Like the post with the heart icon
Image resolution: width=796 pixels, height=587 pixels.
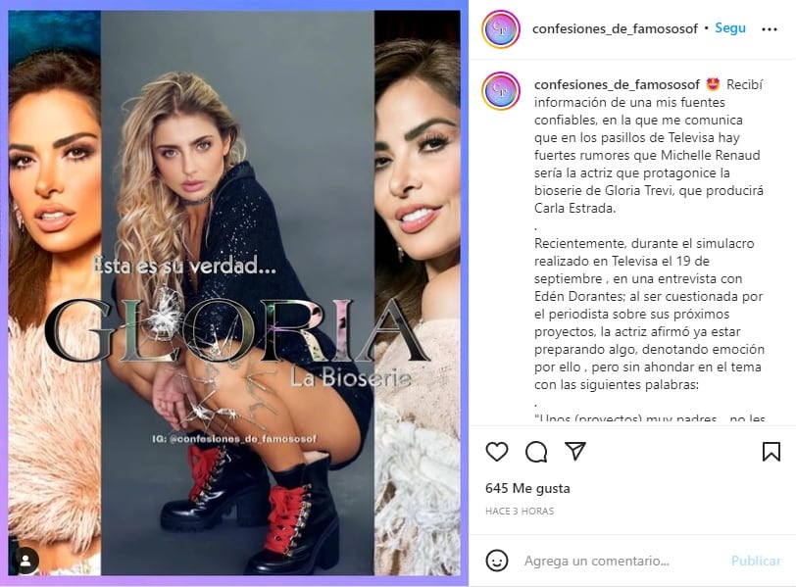496,452
